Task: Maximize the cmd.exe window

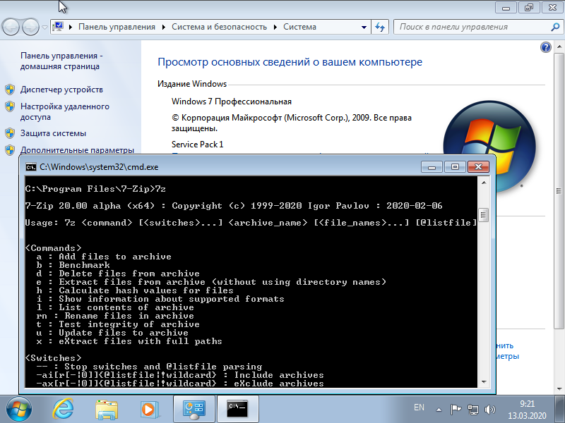Action: click(455, 167)
